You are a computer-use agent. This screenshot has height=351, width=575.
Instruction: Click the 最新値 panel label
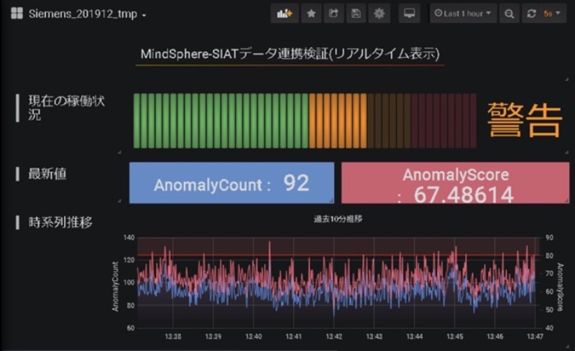(x=47, y=174)
